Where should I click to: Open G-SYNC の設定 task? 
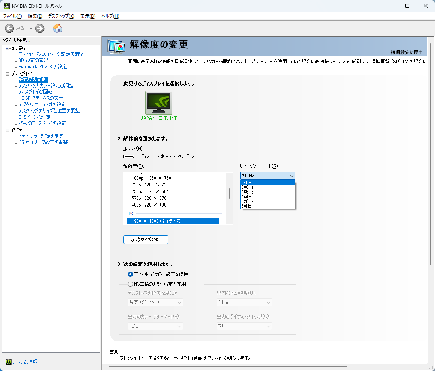tap(34, 117)
